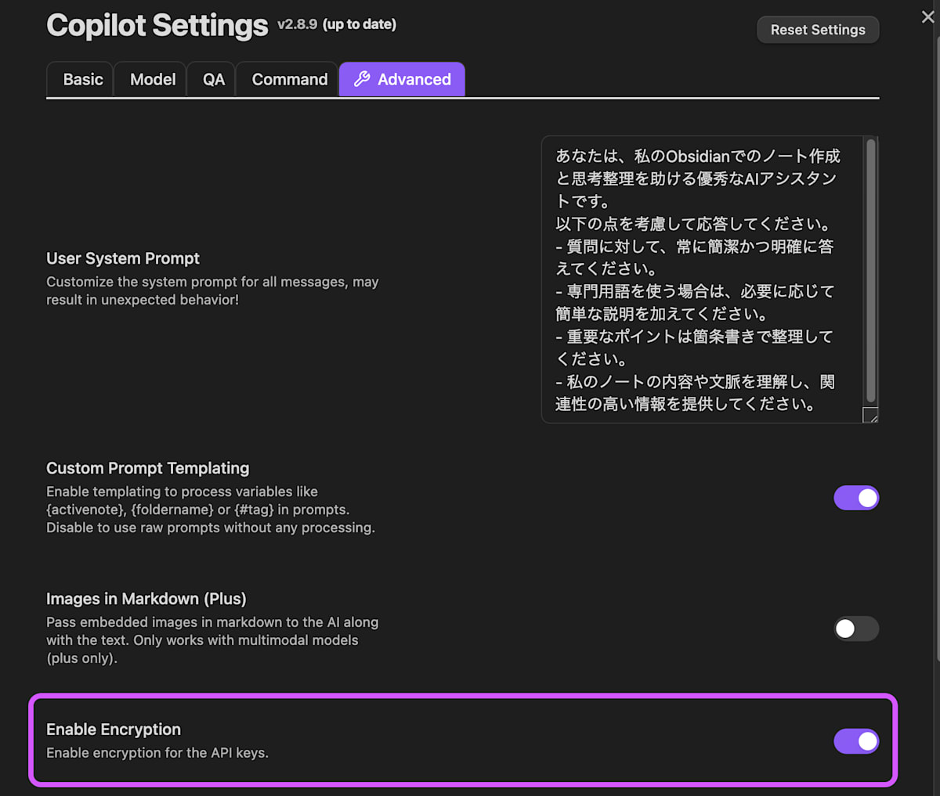Enable Images in Markdown (Plus) toggle
Image resolution: width=940 pixels, height=796 pixels.
click(856, 629)
